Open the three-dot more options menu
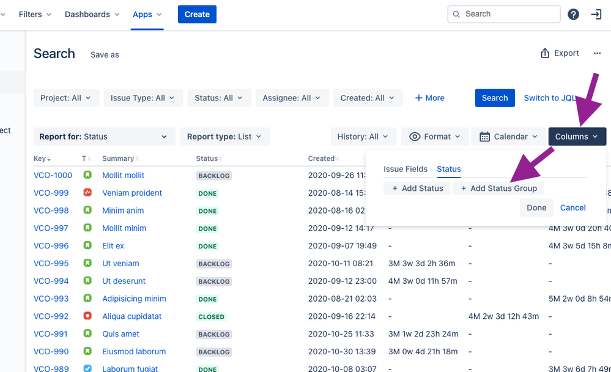 [x=597, y=54]
